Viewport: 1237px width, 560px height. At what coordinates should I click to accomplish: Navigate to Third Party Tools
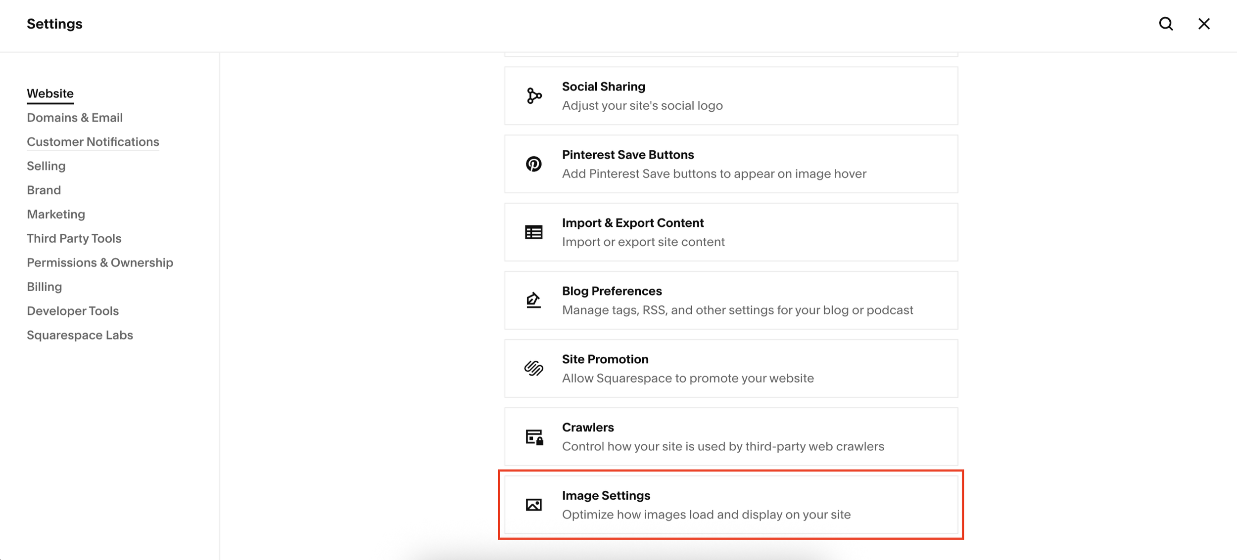[x=74, y=239]
